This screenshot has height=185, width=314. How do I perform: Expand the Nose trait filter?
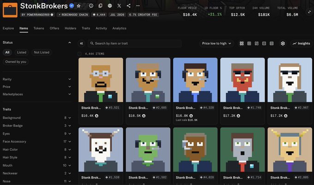coord(36,181)
